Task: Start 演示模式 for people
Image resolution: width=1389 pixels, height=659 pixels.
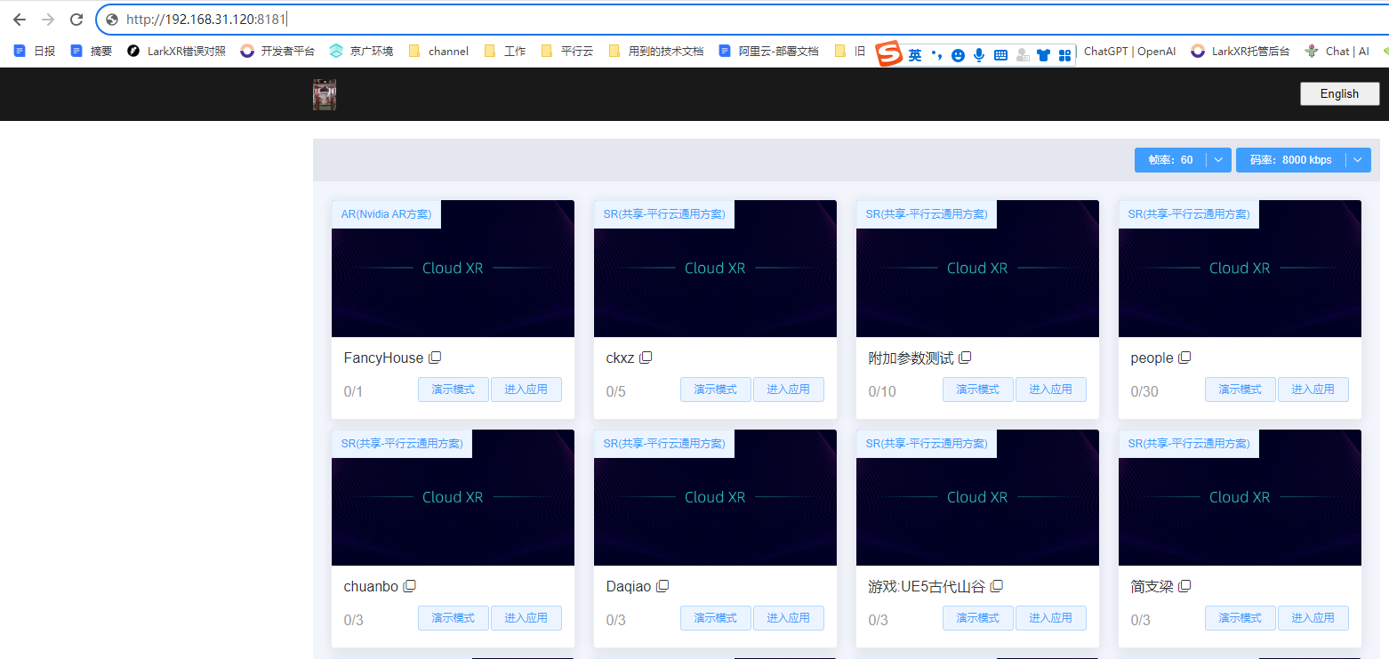Action: pyautogui.click(x=1240, y=390)
